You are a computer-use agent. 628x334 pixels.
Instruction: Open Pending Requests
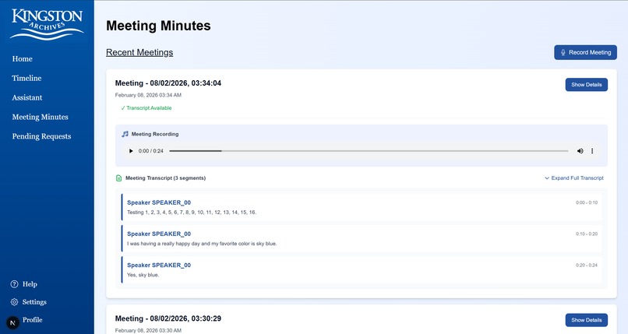coord(41,136)
